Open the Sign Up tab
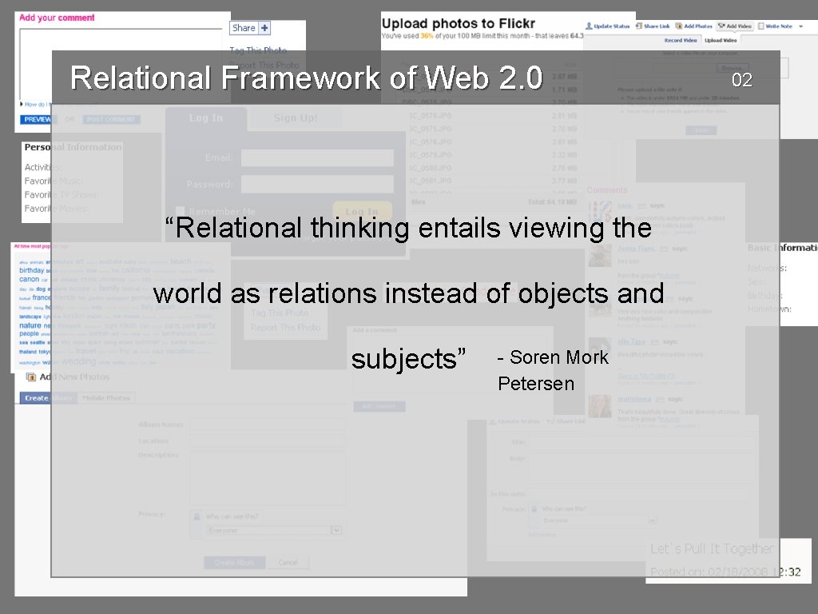Viewport: 818px width, 614px height. (x=296, y=118)
